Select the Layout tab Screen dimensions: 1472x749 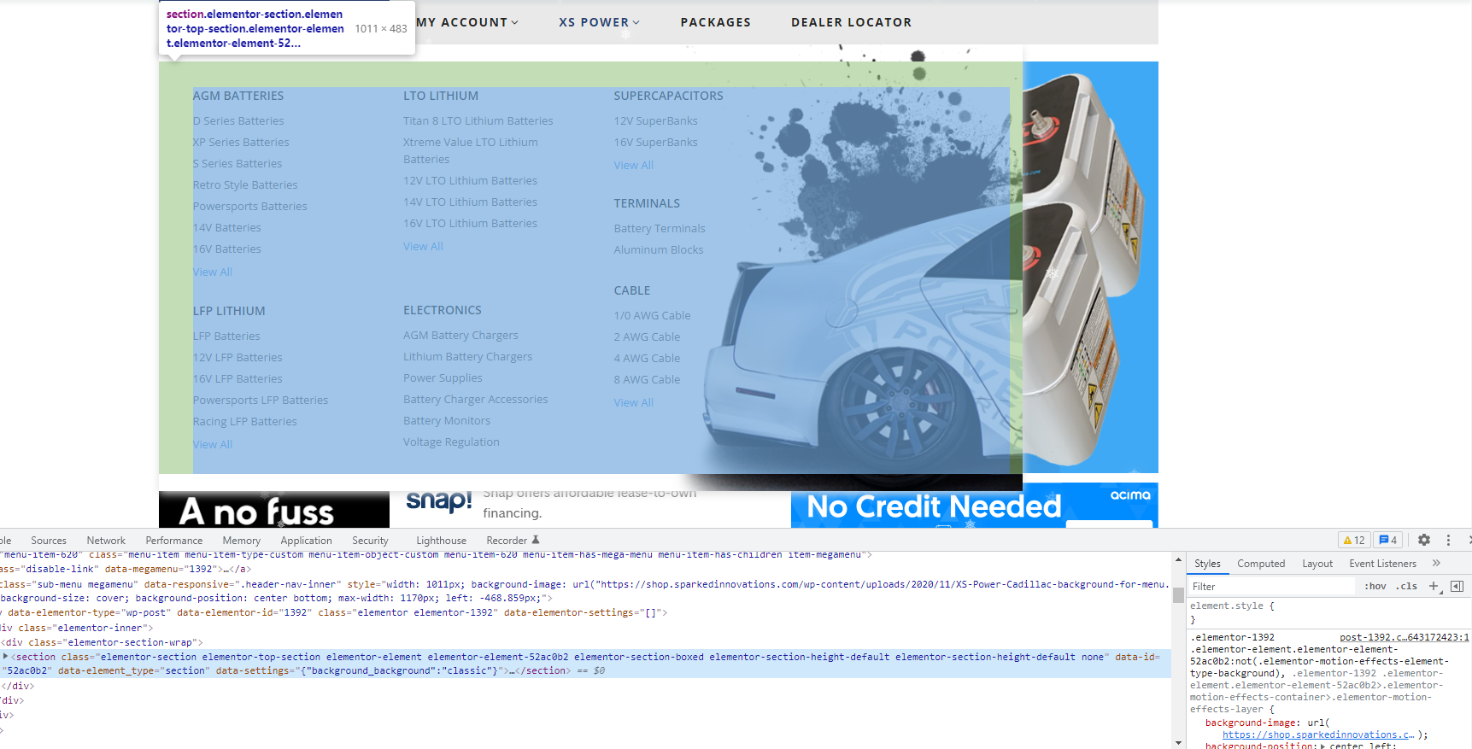click(1317, 564)
